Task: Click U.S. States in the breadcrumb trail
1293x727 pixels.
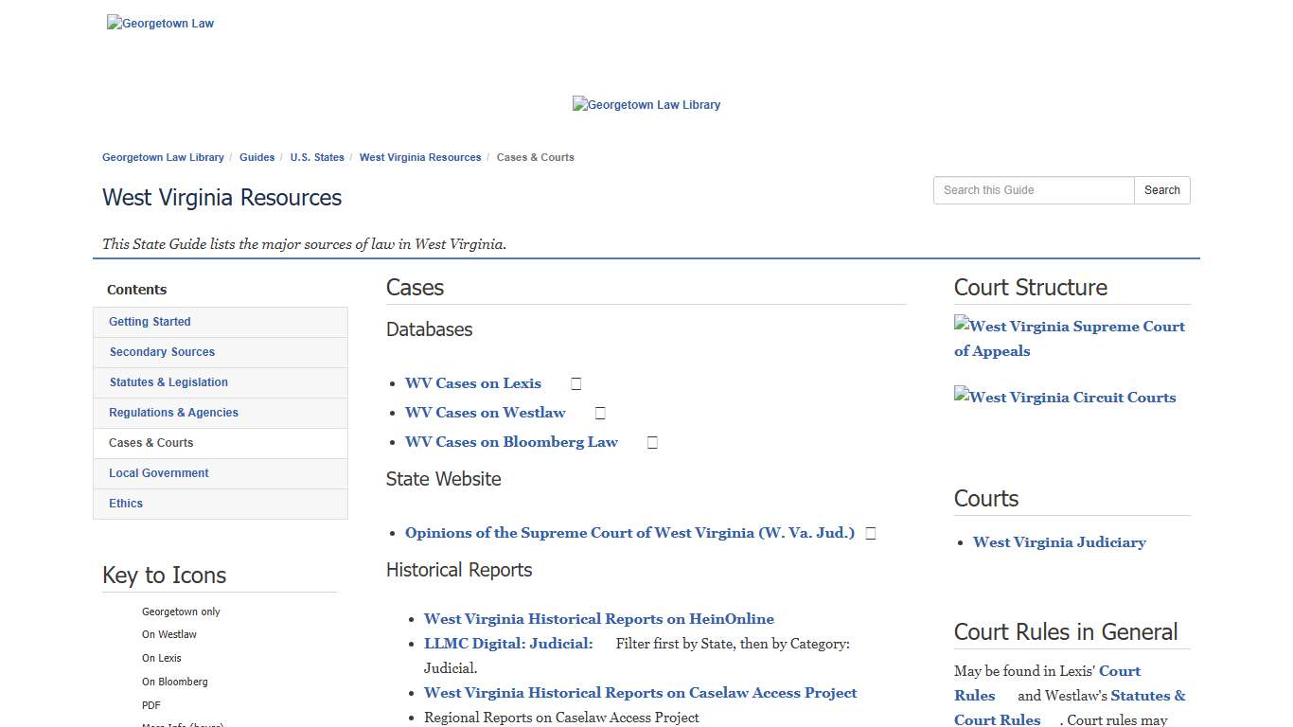Action: [317, 157]
